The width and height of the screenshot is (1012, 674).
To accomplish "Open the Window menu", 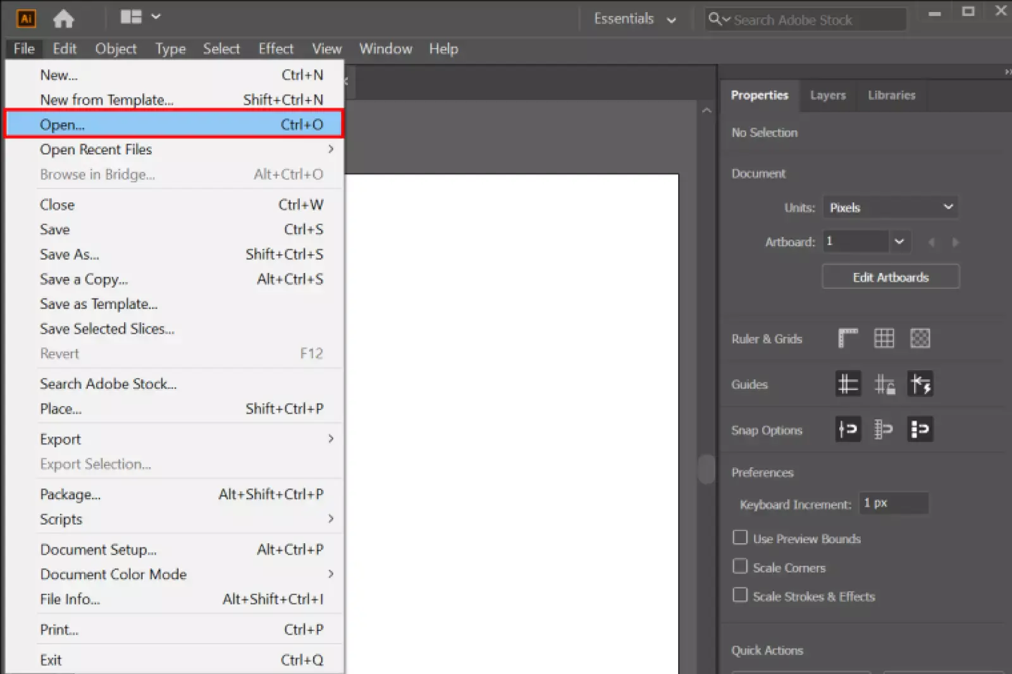I will coord(385,49).
